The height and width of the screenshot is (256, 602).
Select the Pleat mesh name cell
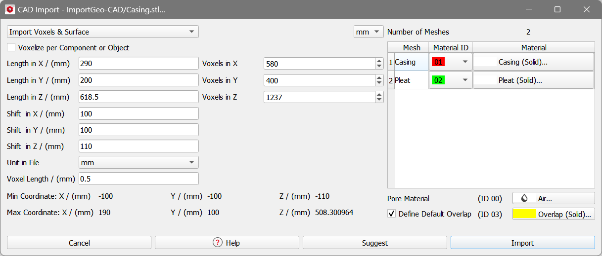pos(411,80)
